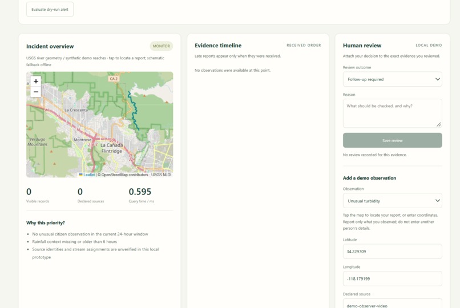Click the Declared source input field

(392, 303)
